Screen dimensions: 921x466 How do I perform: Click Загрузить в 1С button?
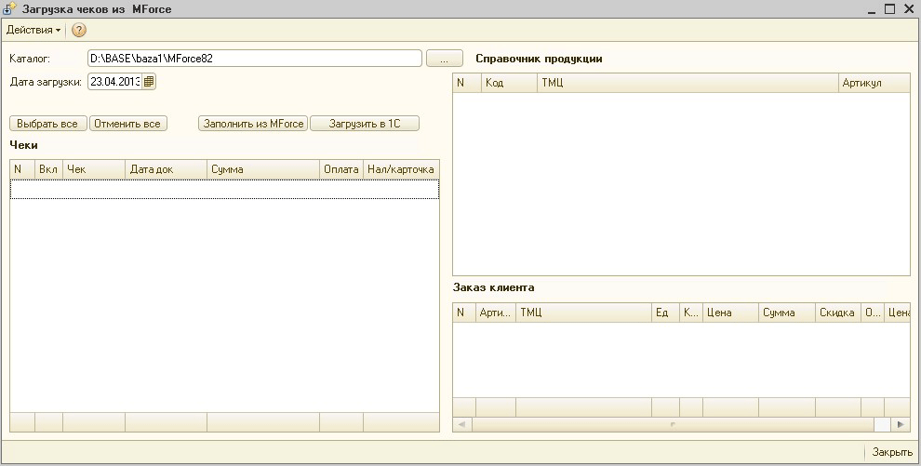click(x=365, y=124)
